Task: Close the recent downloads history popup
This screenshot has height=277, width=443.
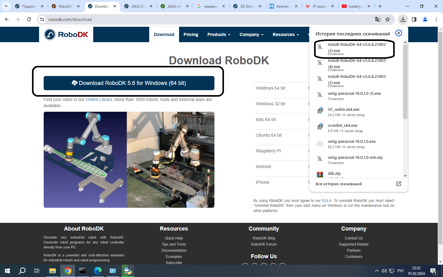Action: click(398, 33)
